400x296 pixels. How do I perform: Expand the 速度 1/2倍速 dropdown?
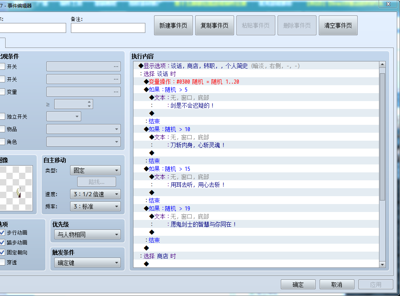(95, 194)
